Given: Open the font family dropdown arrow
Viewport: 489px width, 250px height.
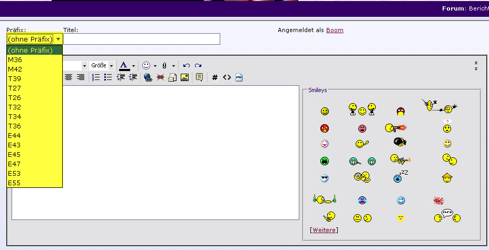Looking at the screenshot, I should pos(84,66).
